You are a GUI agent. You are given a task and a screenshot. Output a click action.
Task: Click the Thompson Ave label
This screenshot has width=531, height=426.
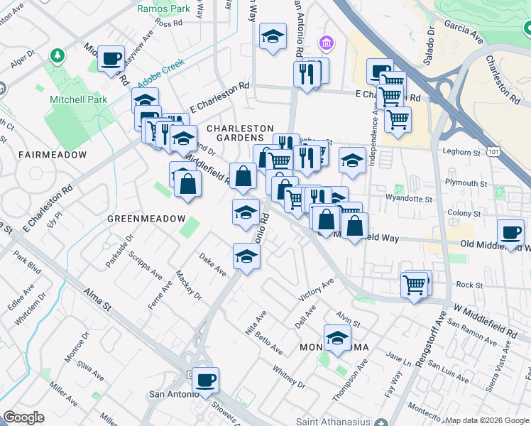point(350,381)
